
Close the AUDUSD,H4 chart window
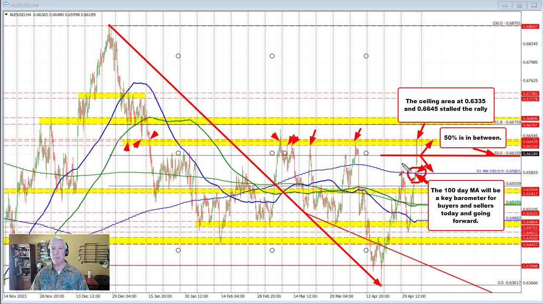[x=532, y=5]
